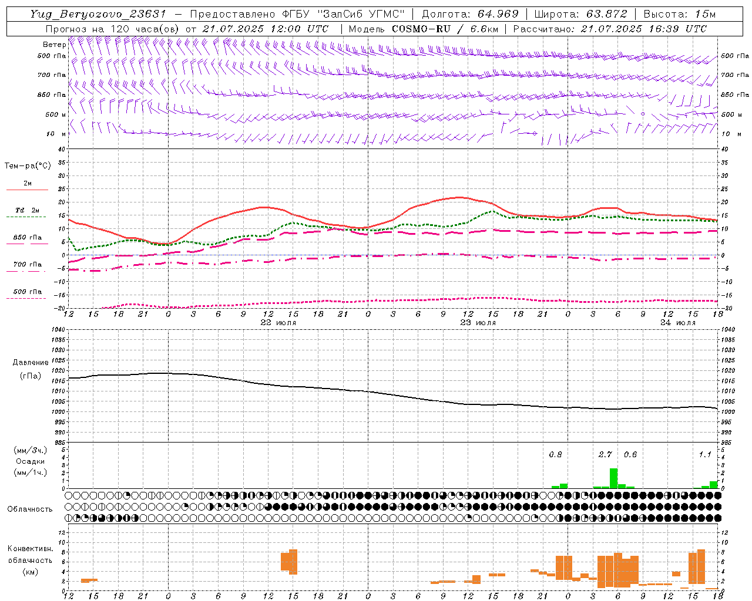Click the Высота: 15м value
Image resolution: width=752 pixels, height=601 pixels.
pyautogui.click(x=680, y=14)
